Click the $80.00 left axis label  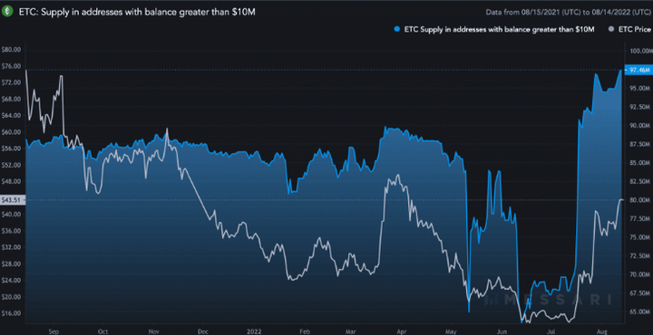[x=12, y=50]
